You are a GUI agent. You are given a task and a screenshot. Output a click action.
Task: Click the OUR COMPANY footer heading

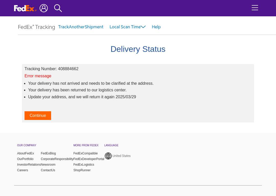coord(27,145)
